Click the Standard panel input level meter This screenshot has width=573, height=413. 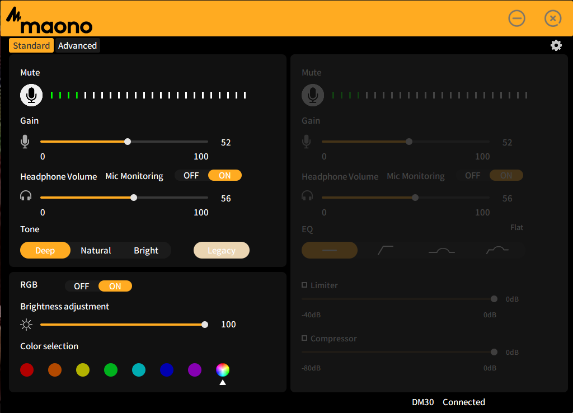pos(148,95)
